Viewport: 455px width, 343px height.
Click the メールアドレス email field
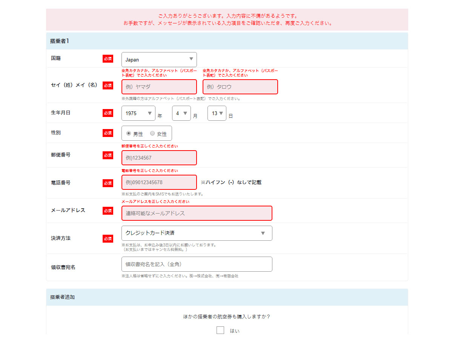[197, 213]
